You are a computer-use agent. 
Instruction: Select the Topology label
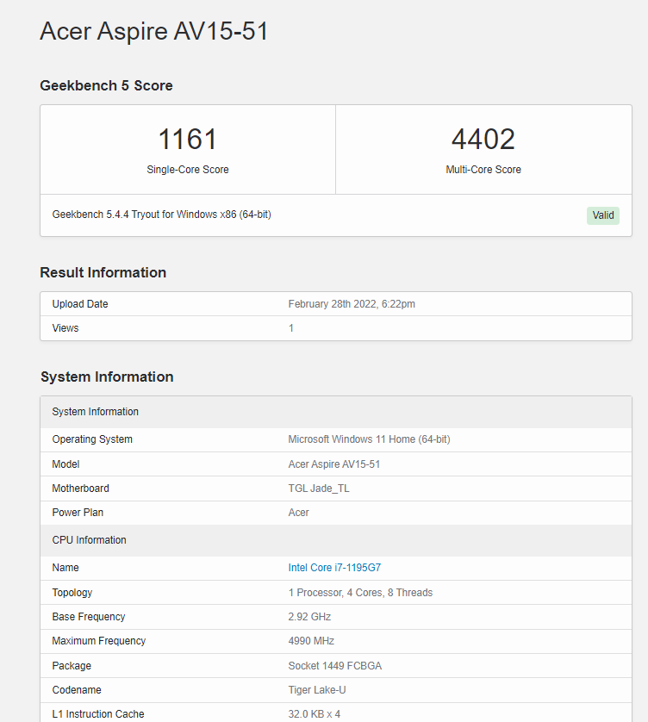point(72,593)
